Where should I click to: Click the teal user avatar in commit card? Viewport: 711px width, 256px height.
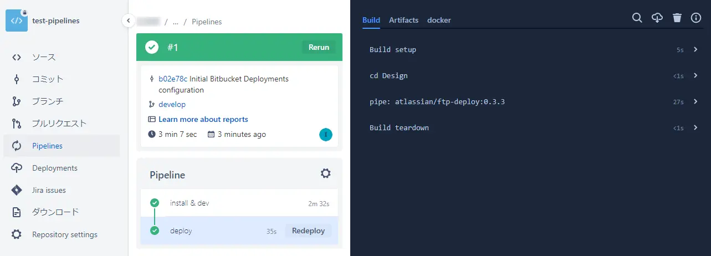(326, 134)
